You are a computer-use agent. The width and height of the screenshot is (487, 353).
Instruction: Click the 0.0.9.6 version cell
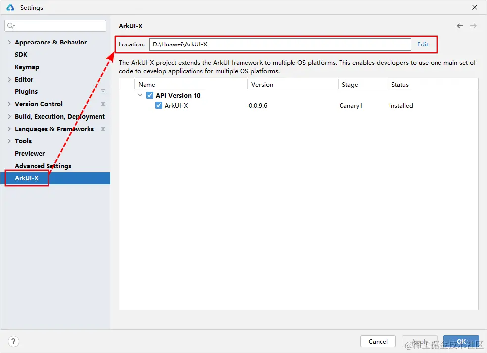click(258, 106)
